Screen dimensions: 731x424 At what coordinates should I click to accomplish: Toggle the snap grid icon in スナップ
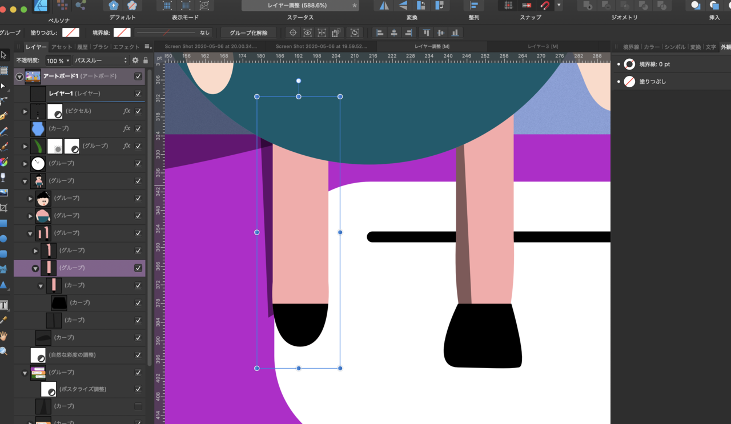coord(508,6)
